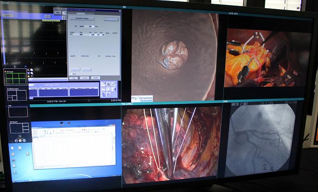Select the OP-Room layout with side tiles

pos(19,128)
